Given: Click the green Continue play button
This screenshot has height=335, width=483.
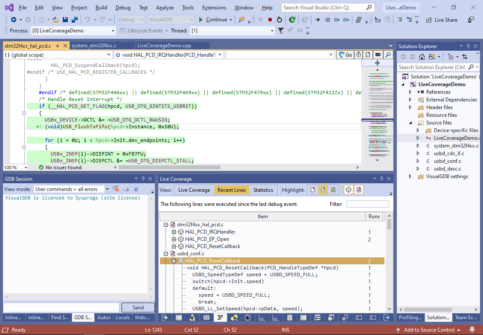Looking at the screenshot, I should coord(201,20).
